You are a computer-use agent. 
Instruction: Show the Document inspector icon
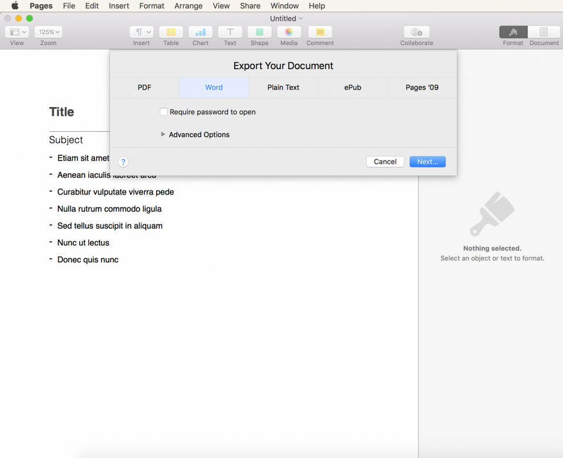544,32
